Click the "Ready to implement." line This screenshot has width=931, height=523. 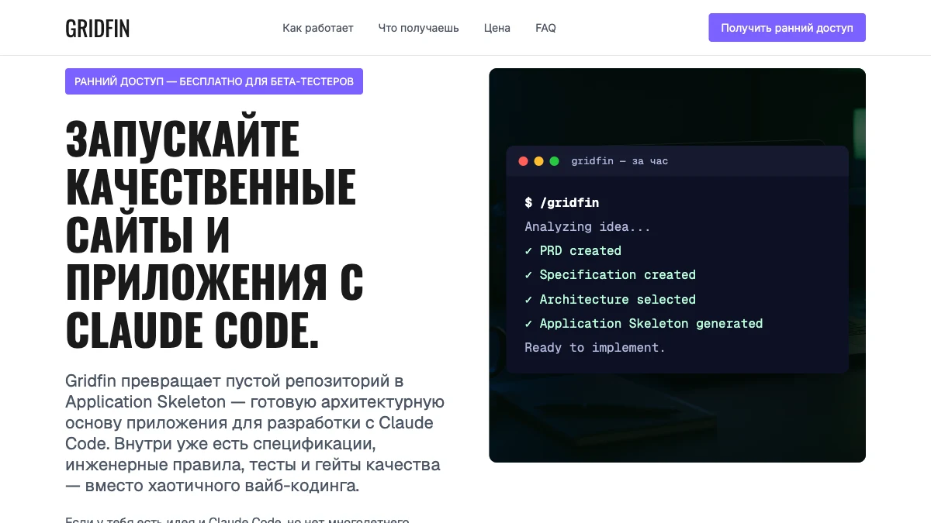coord(595,347)
